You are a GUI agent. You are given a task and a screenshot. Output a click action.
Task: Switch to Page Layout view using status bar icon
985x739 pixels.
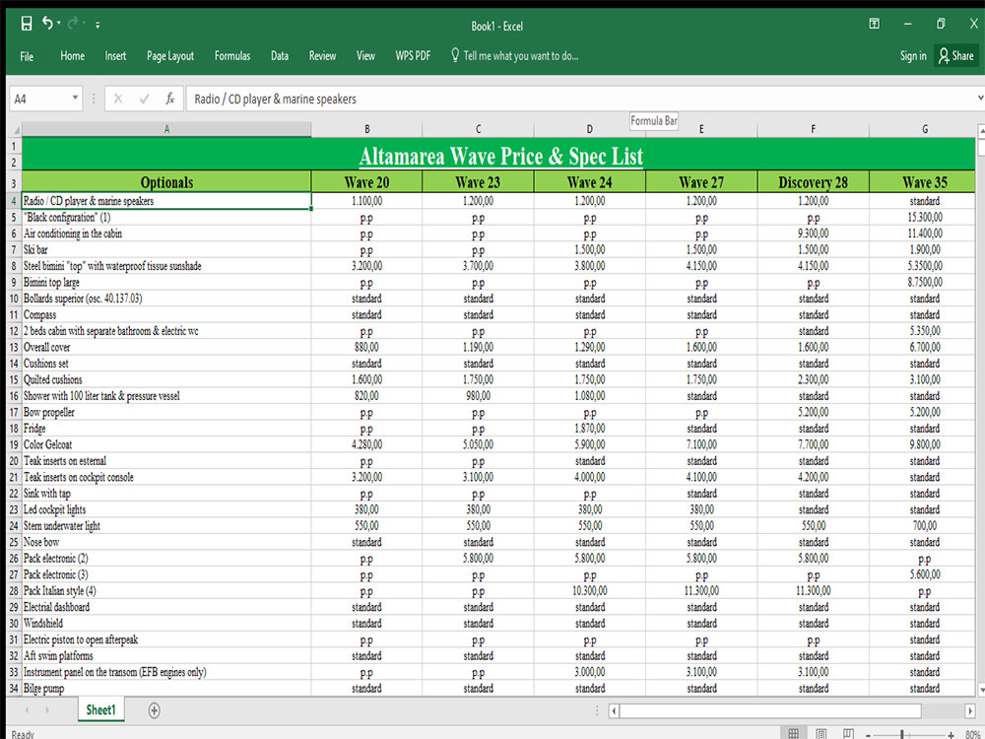[821, 733]
